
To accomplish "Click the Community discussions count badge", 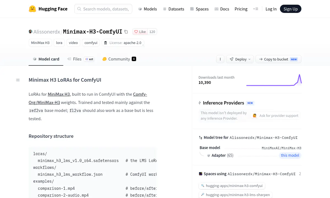I will 134,59.
